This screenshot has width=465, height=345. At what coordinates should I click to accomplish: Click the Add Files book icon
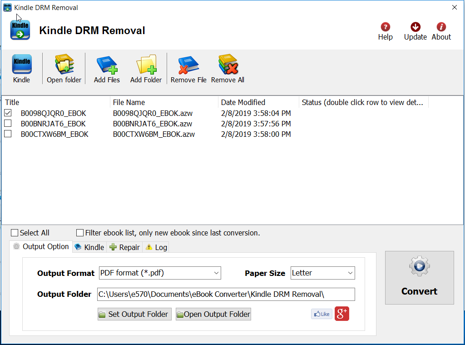click(107, 65)
